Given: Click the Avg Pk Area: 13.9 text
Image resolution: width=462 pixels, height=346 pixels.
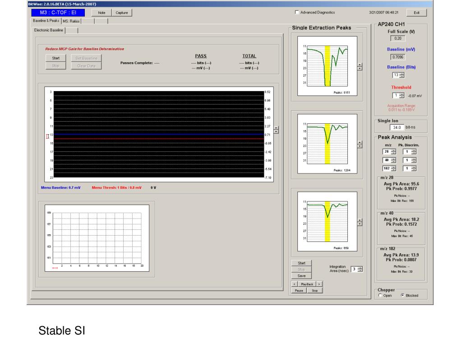Looking at the screenshot, I should [401, 255].
